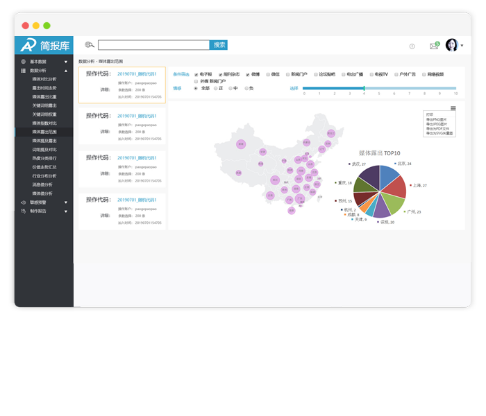
Task: Enable the 电视TV checkbox
Action: (371, 74)
